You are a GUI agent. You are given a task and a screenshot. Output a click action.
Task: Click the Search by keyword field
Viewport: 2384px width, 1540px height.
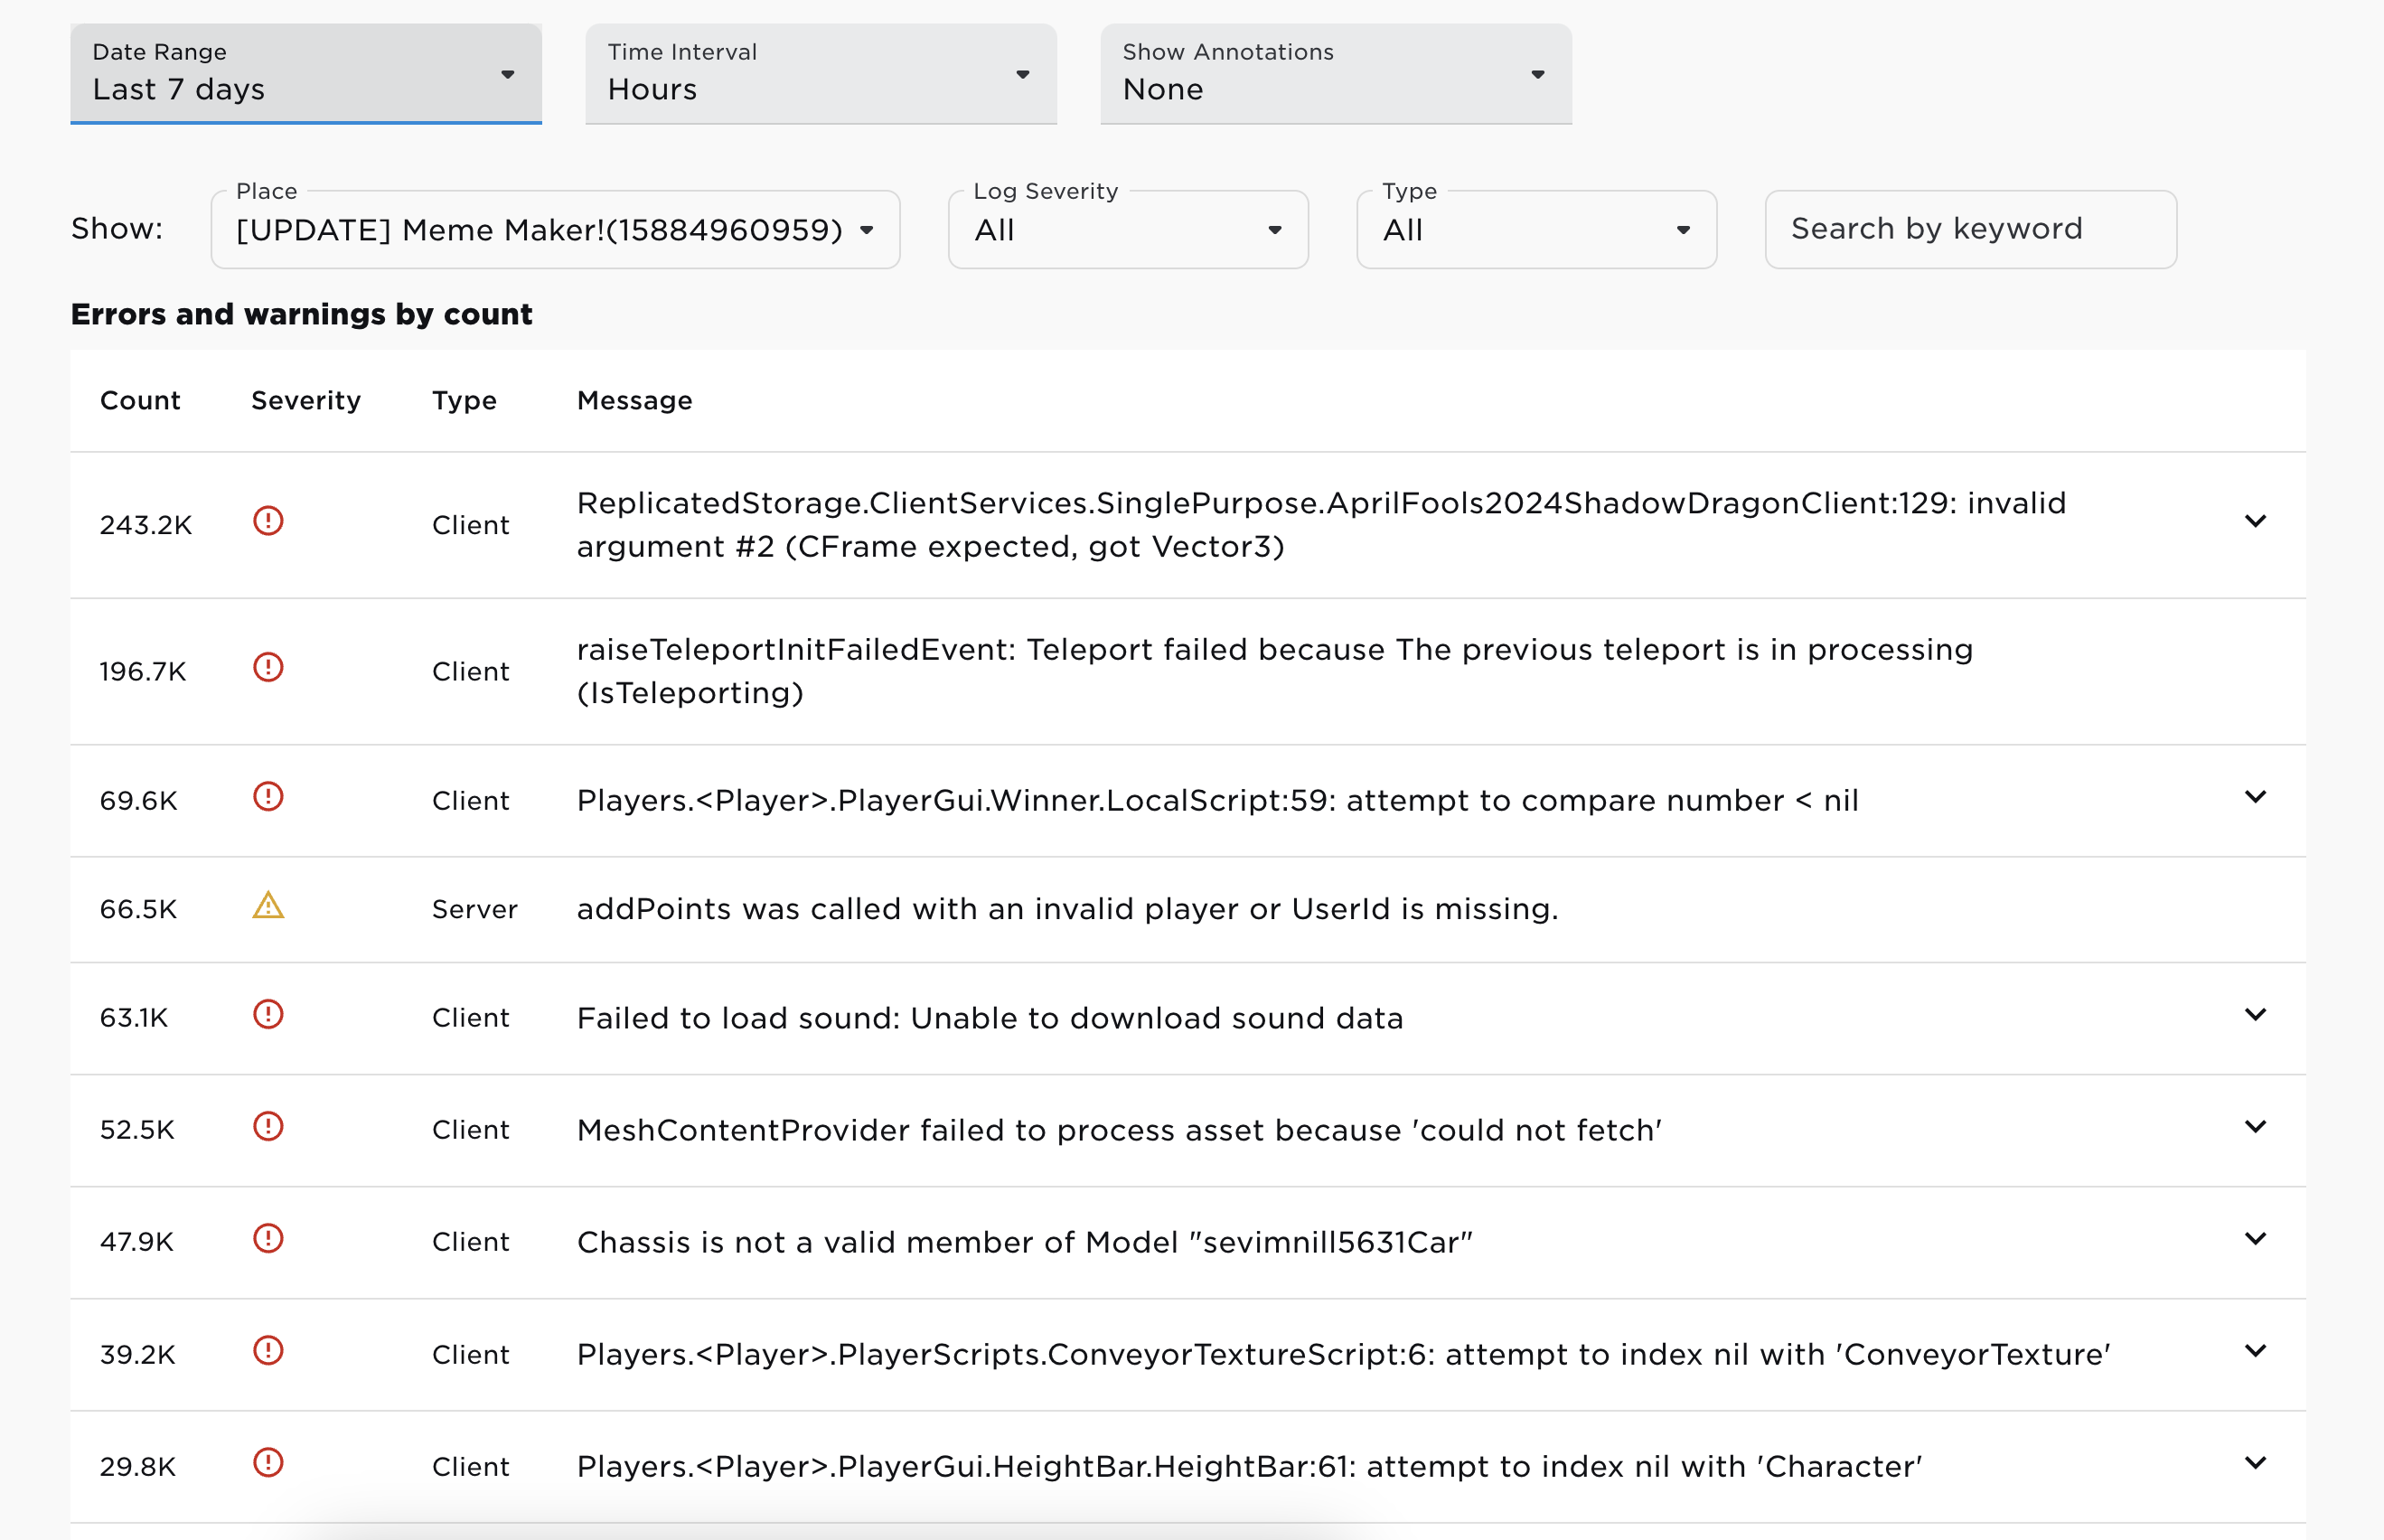tap(1969, 229)
